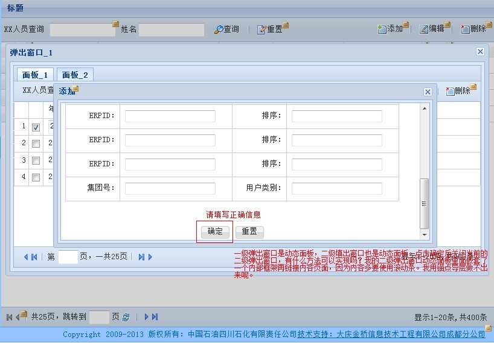This screenshot has width=494, height=343.
Task: Click the 删除 delete icon in top toolbar
Action: pos(465,28)
